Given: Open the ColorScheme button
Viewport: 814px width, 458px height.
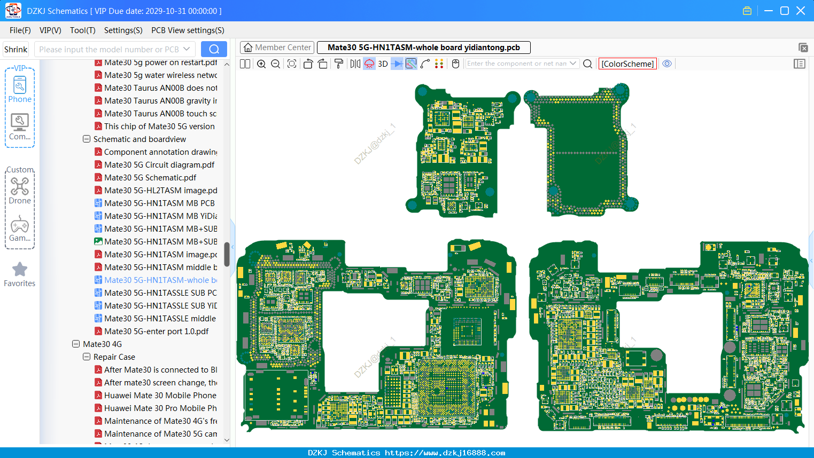Looking at the screenshot, I should pyautogui.click(x=627, y=64).
